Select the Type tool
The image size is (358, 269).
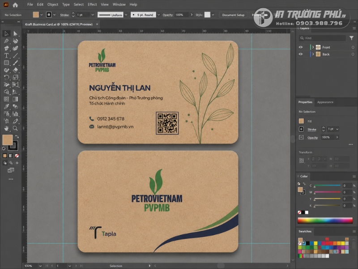(6, 55)
